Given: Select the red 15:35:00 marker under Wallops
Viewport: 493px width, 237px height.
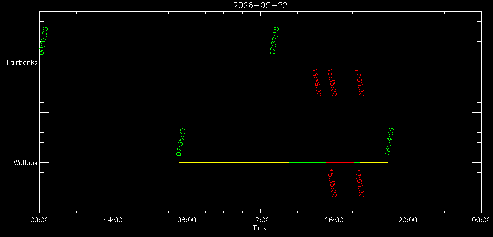Looking at the screenshot, I should pos(332,183).
